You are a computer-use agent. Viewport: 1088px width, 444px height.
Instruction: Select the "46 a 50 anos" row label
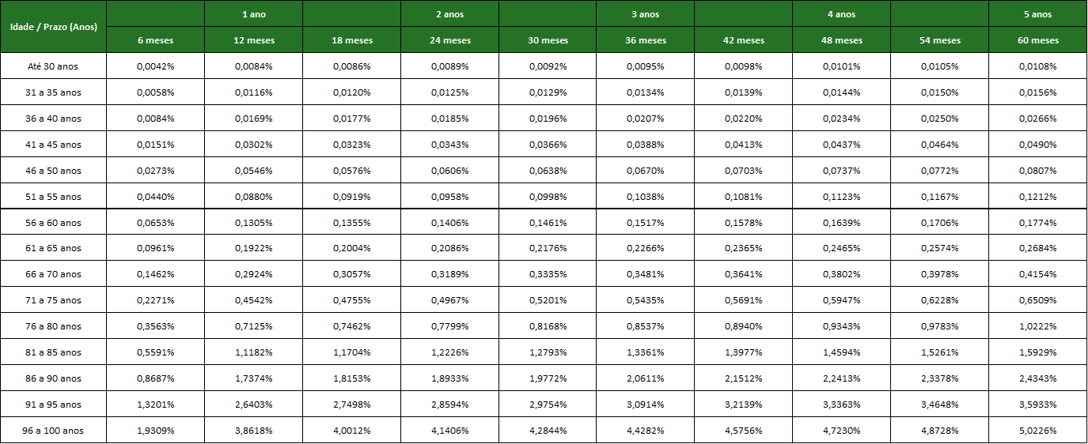(x=53, y=171)
